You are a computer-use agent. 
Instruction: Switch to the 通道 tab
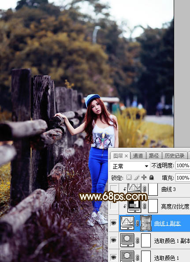[x=138, y=156]
